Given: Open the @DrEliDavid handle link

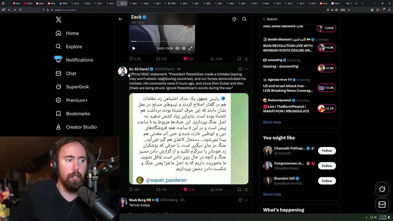Looking at the screenshot, I should [x=164, y=69].
